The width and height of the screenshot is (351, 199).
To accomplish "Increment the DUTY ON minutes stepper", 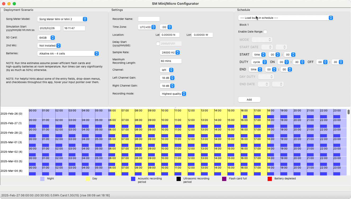I will click(x=302, y=61).
